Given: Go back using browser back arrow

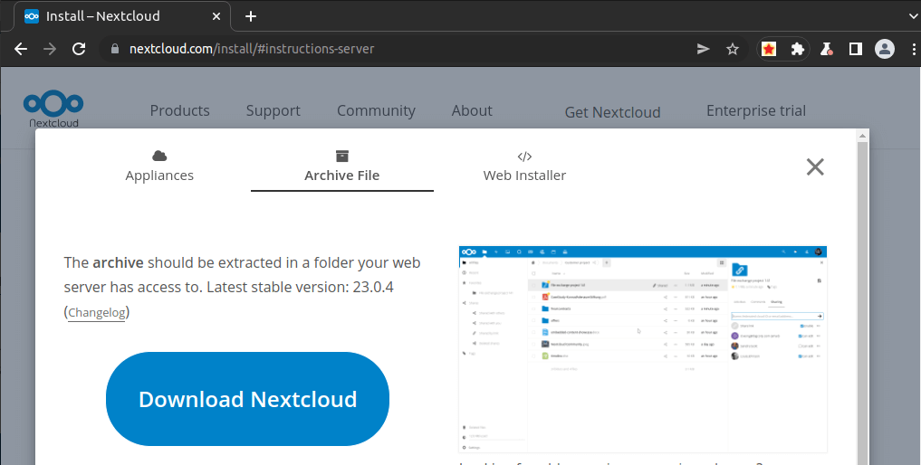Looking at the screenshot, I should click(21, 49).
